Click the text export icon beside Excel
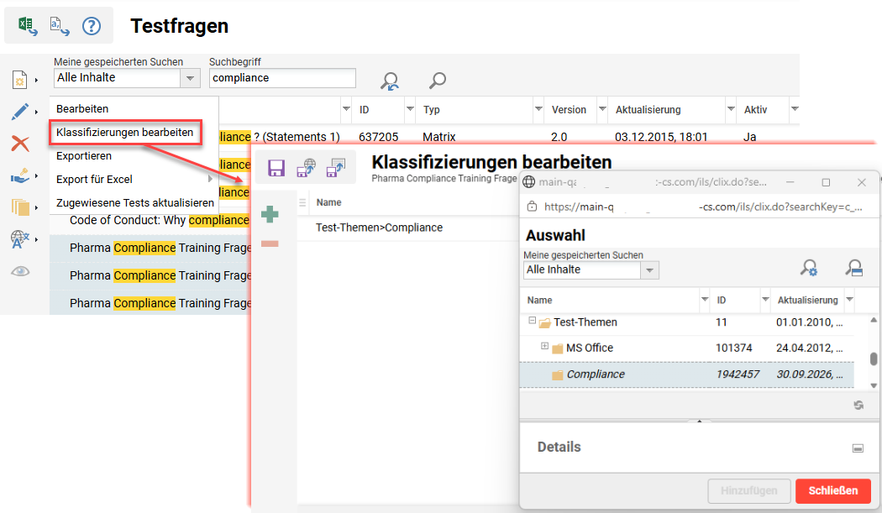This screenshot has height=513, width=882. [x=60, y=26]
